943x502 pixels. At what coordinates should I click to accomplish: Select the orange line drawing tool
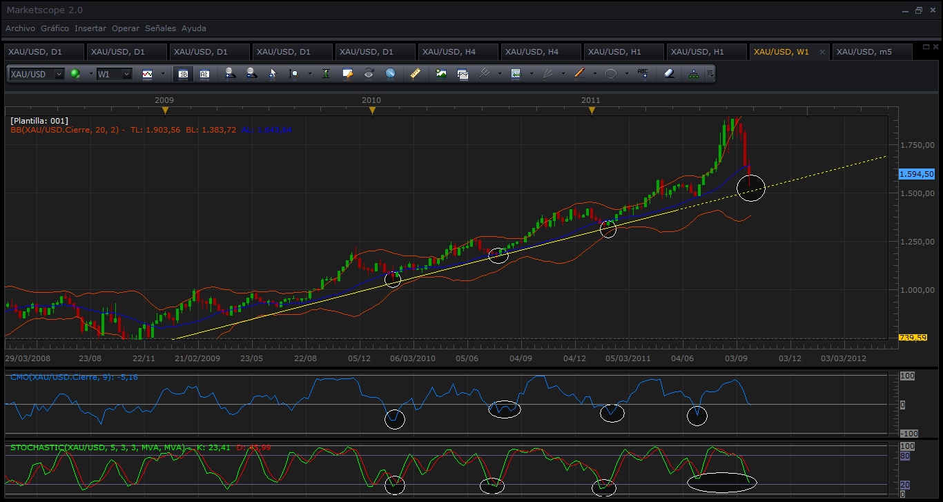(579, 73)
